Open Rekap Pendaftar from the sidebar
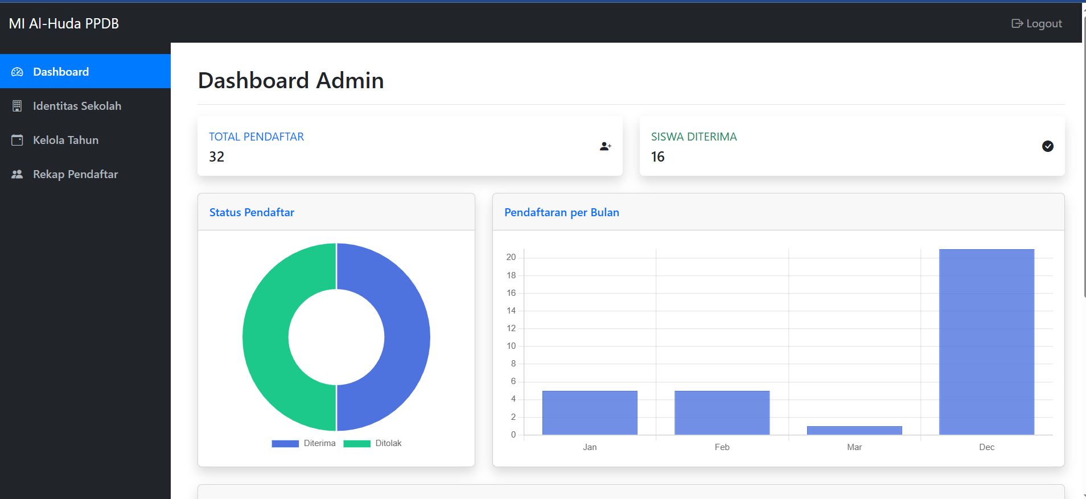Screen dimensions: 1086x499 (75, 174)
